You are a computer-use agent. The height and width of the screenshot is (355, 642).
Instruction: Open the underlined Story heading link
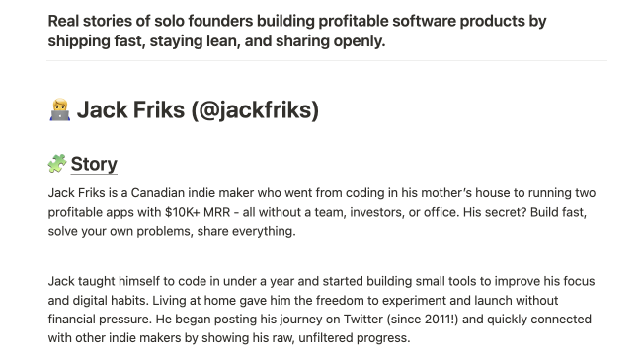pos(94,164)
